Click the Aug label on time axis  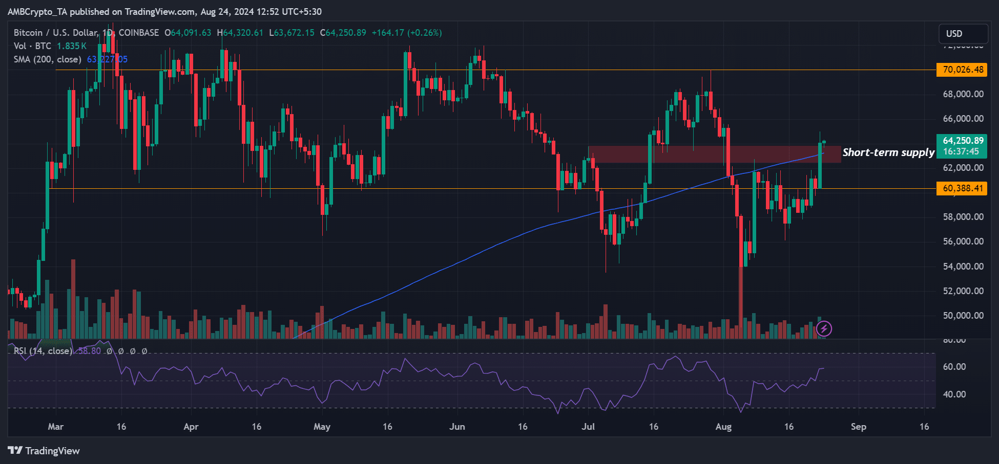point(723,427)
